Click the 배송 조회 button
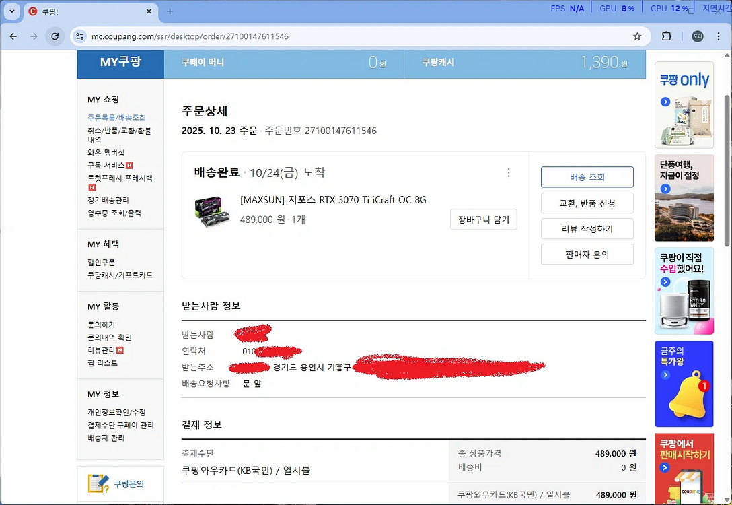Image resolution: width=732 pixels, height=505 pixels. 586,177
